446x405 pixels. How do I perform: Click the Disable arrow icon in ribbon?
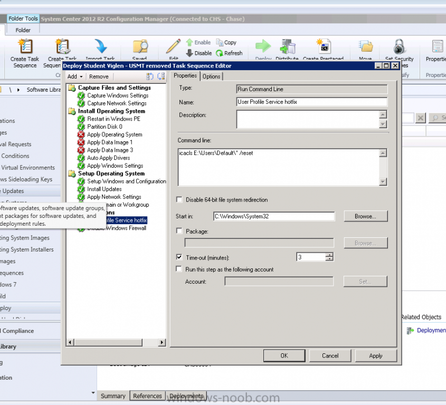coord(189,53)
